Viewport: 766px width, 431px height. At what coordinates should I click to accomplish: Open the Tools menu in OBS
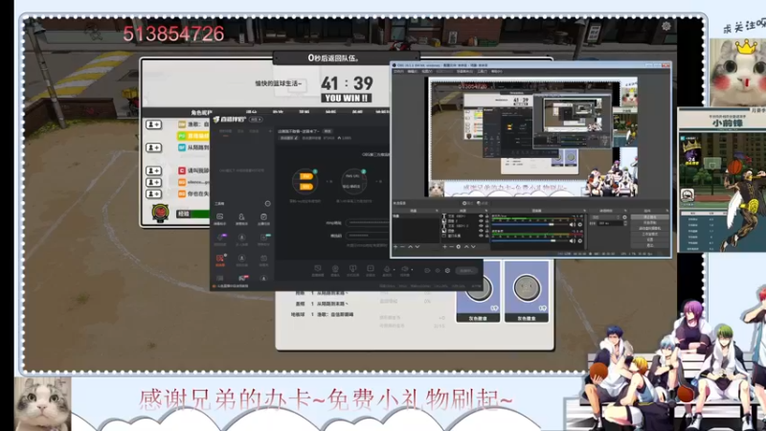pyautogui.click(x=483, y=71)
